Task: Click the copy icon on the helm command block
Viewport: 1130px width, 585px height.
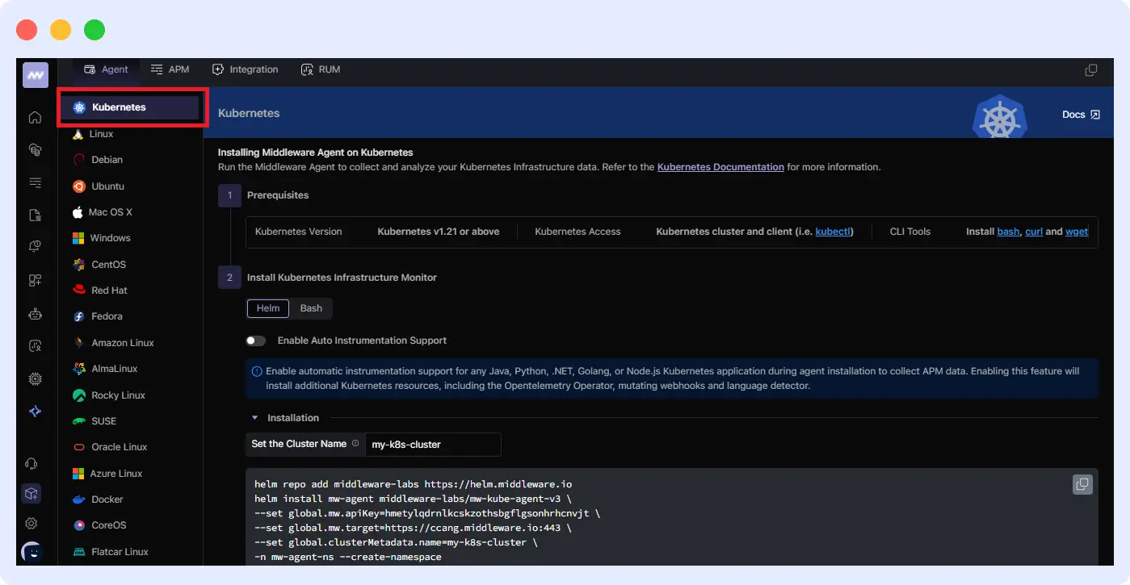Action: click(x=1082, y=484)
